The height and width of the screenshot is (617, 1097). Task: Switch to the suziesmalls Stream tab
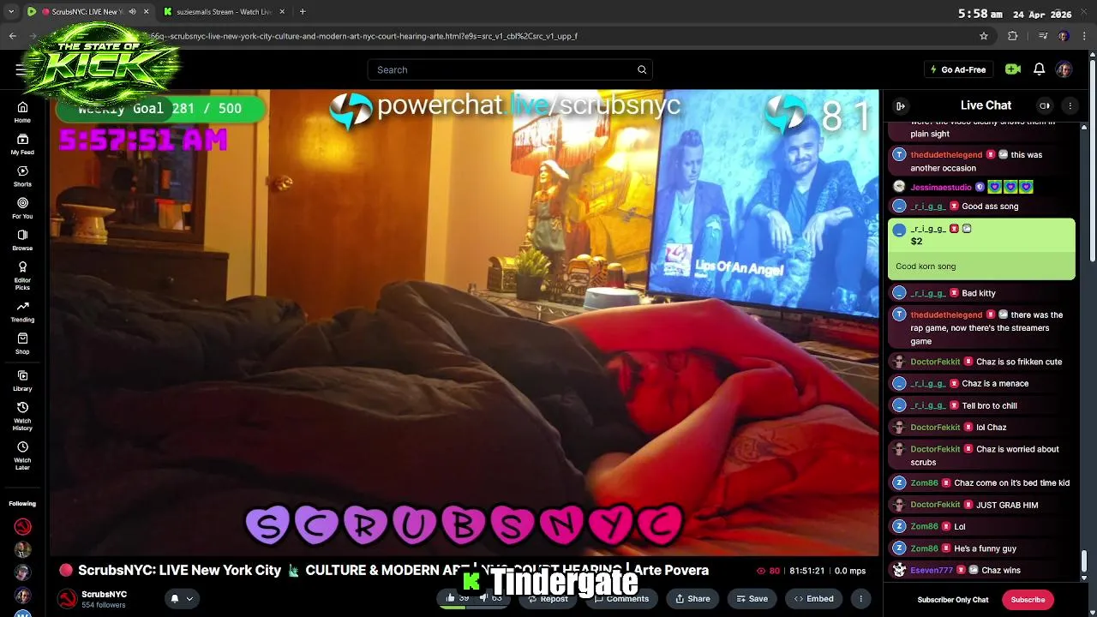point(223,12)
